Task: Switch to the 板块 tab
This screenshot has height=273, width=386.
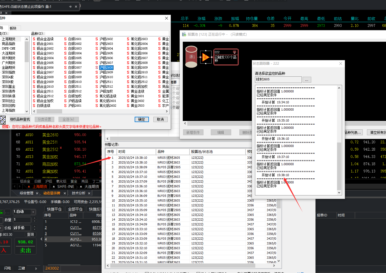Action: click(x=13, y=28)
